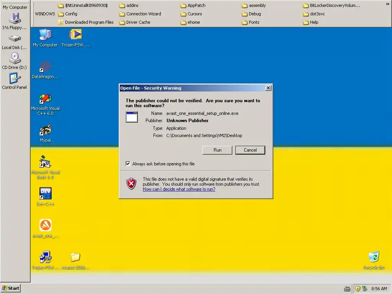Image resolution: width=392 pixels, height=294 pixels.
Task: Select the Trojan-PSW network icon beside the viruses-2006 folder
Action: click(x=45, y=260)
